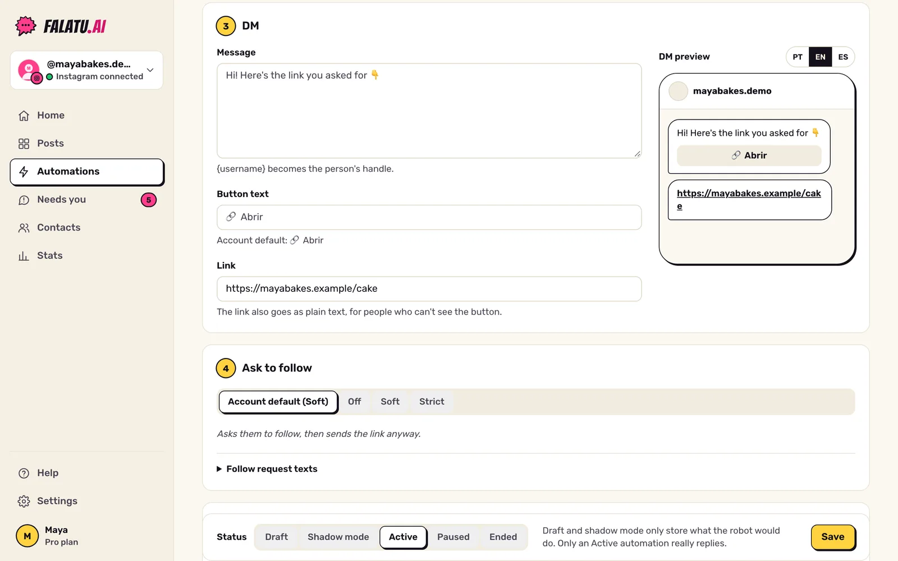Click the Needs you badge showing 5

[x=149, y=200]
